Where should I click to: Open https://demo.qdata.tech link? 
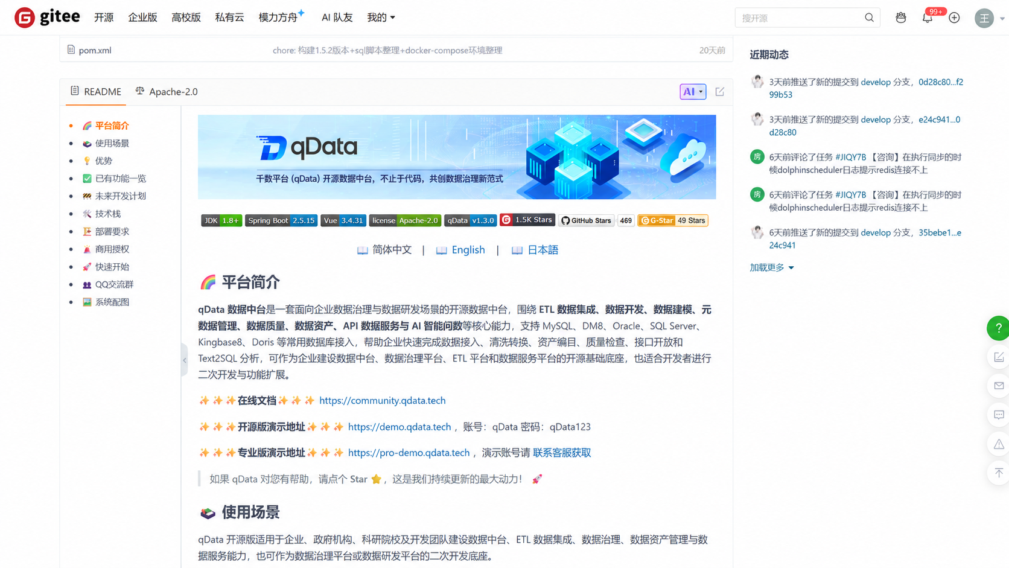399,427
